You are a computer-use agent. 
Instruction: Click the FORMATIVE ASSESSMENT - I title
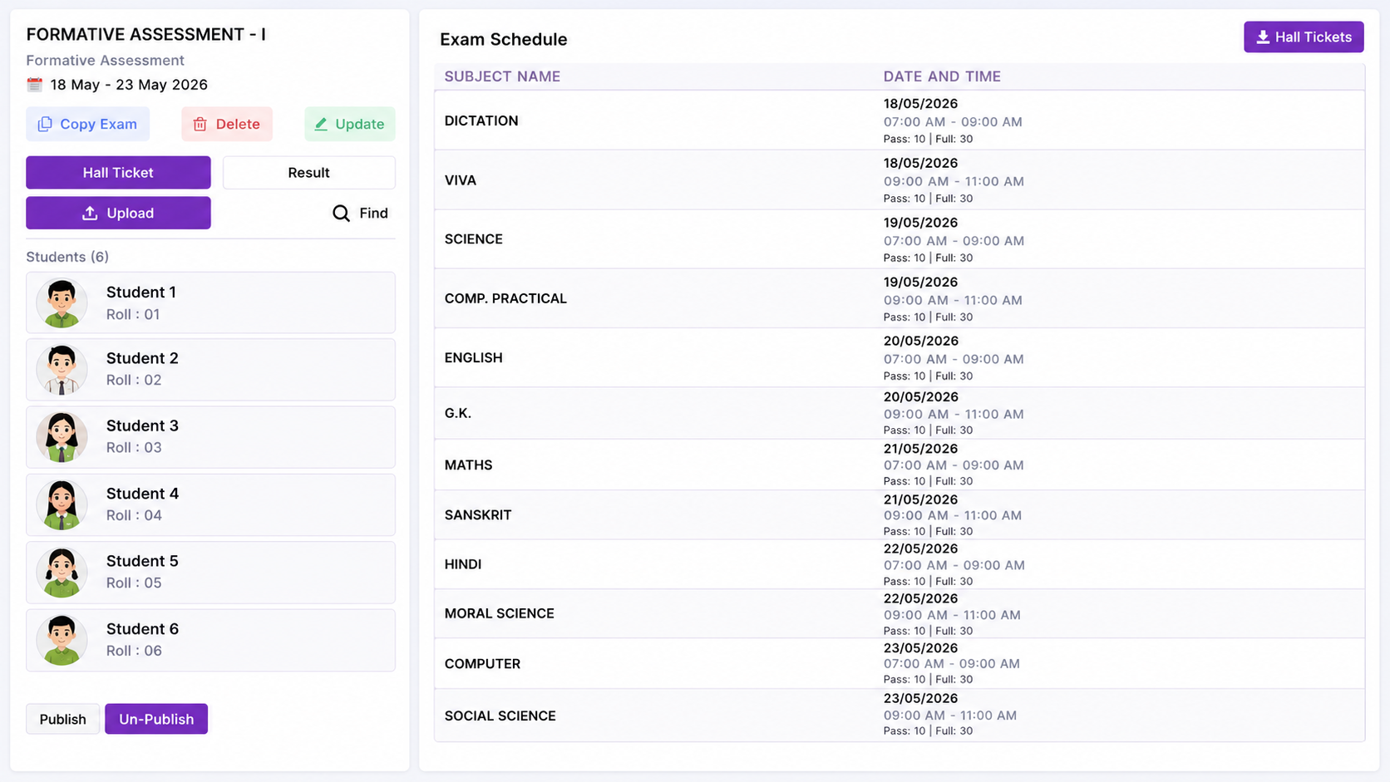[146, 34]
